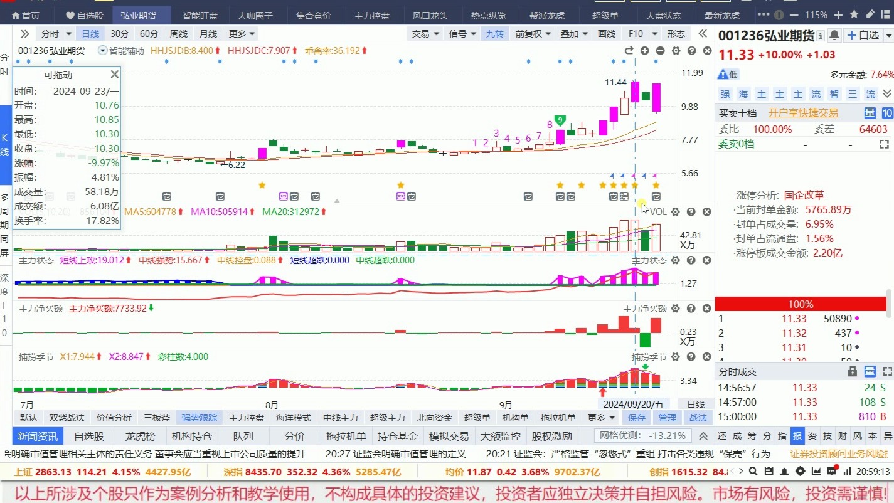Collapse right panel double-chevron arrows
Image resolution: width=894 pixels, height=503 pixels.
(x=702, y=34)
